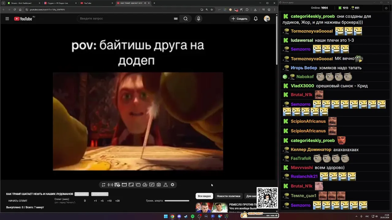Click the extension icon with red badge
The height and width of the screenshot is (220, 392).
(x=236, y=9)
